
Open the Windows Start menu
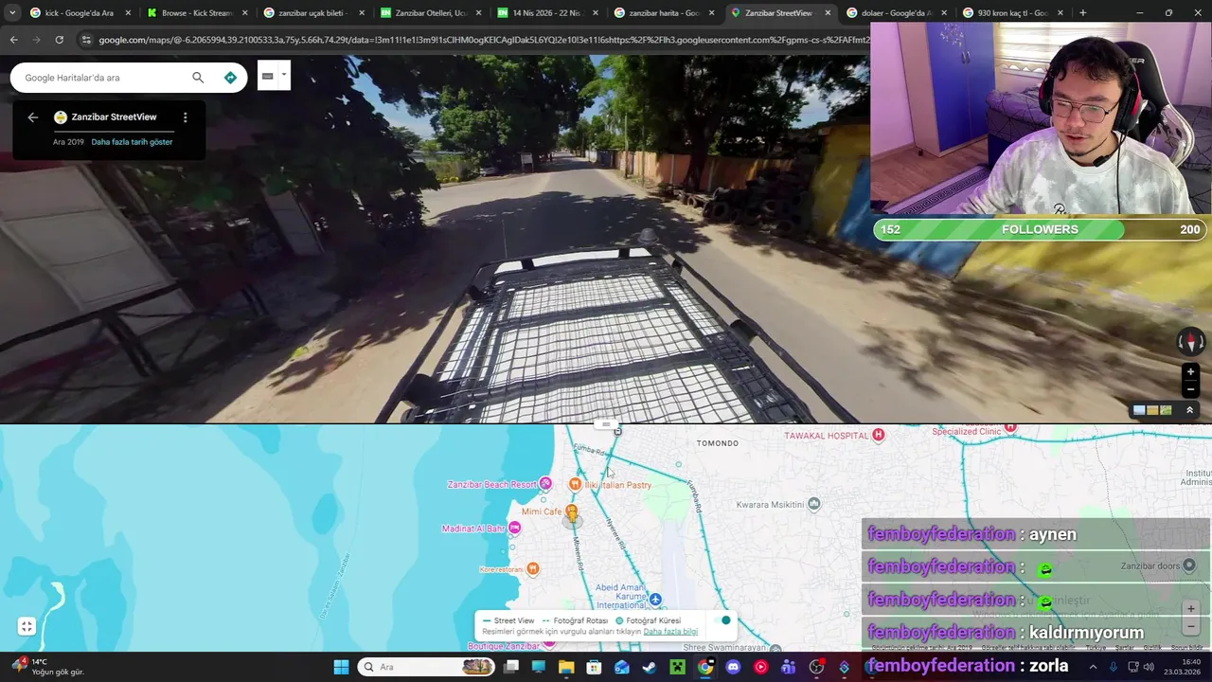341,667
